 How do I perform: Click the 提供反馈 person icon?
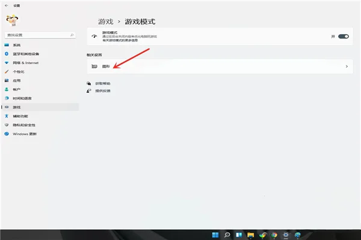(x=88, y=91)
